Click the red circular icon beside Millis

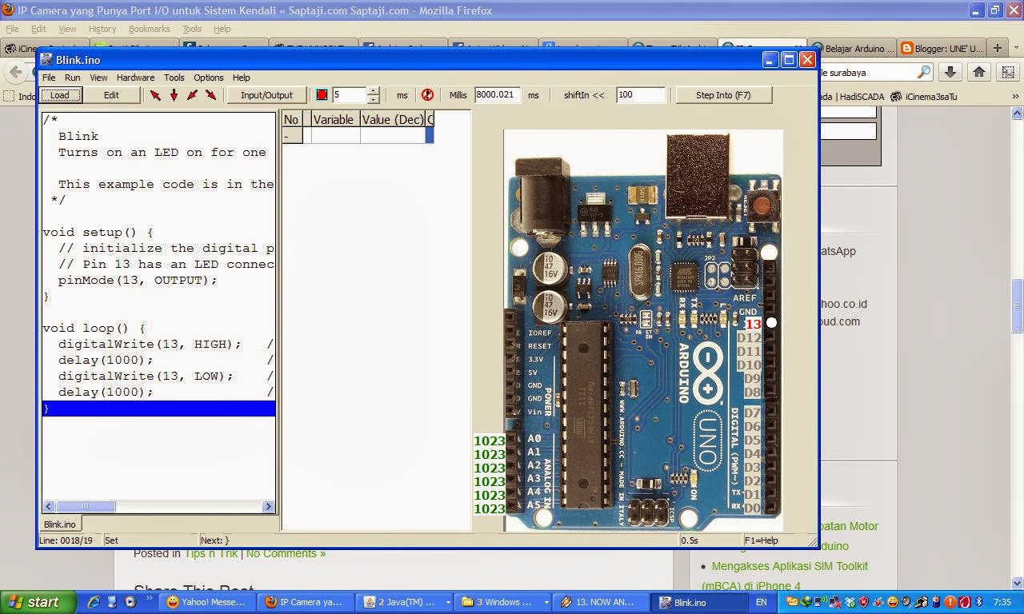427,95
